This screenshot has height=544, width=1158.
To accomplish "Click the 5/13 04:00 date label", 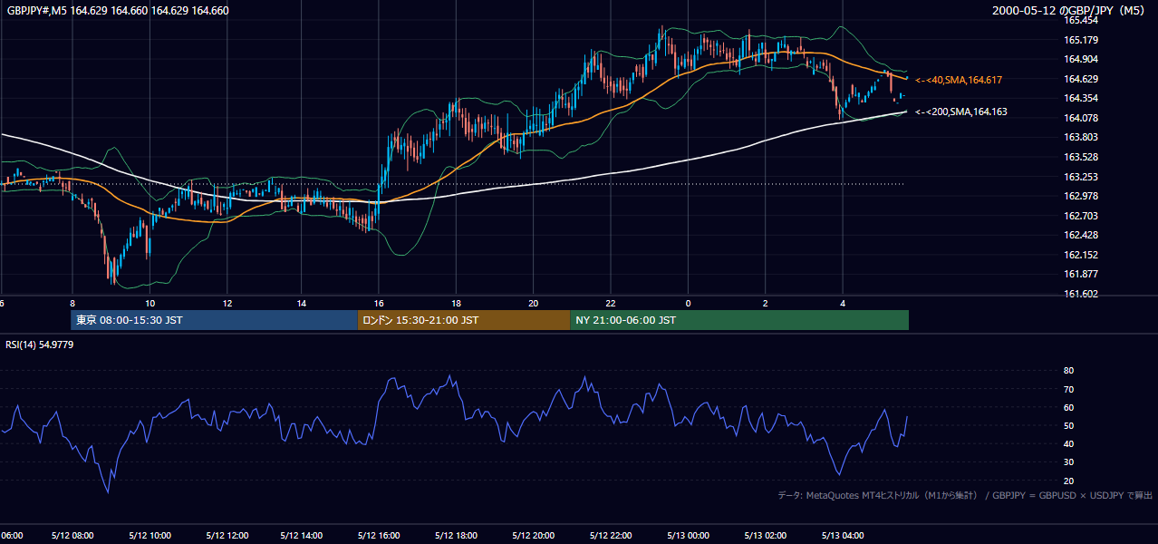I will click(x=842, y=536).
